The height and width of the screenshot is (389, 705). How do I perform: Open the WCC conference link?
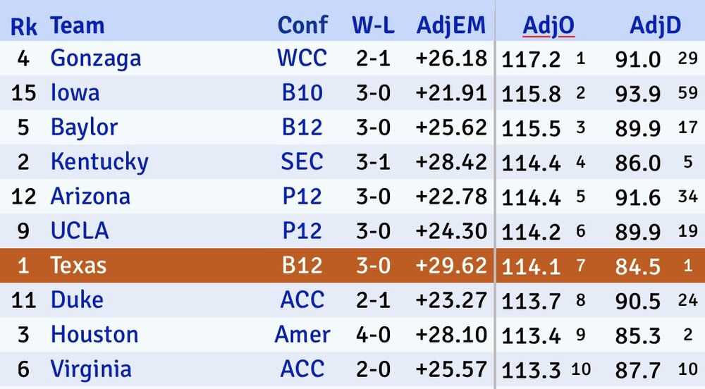(x=302, y=58)
